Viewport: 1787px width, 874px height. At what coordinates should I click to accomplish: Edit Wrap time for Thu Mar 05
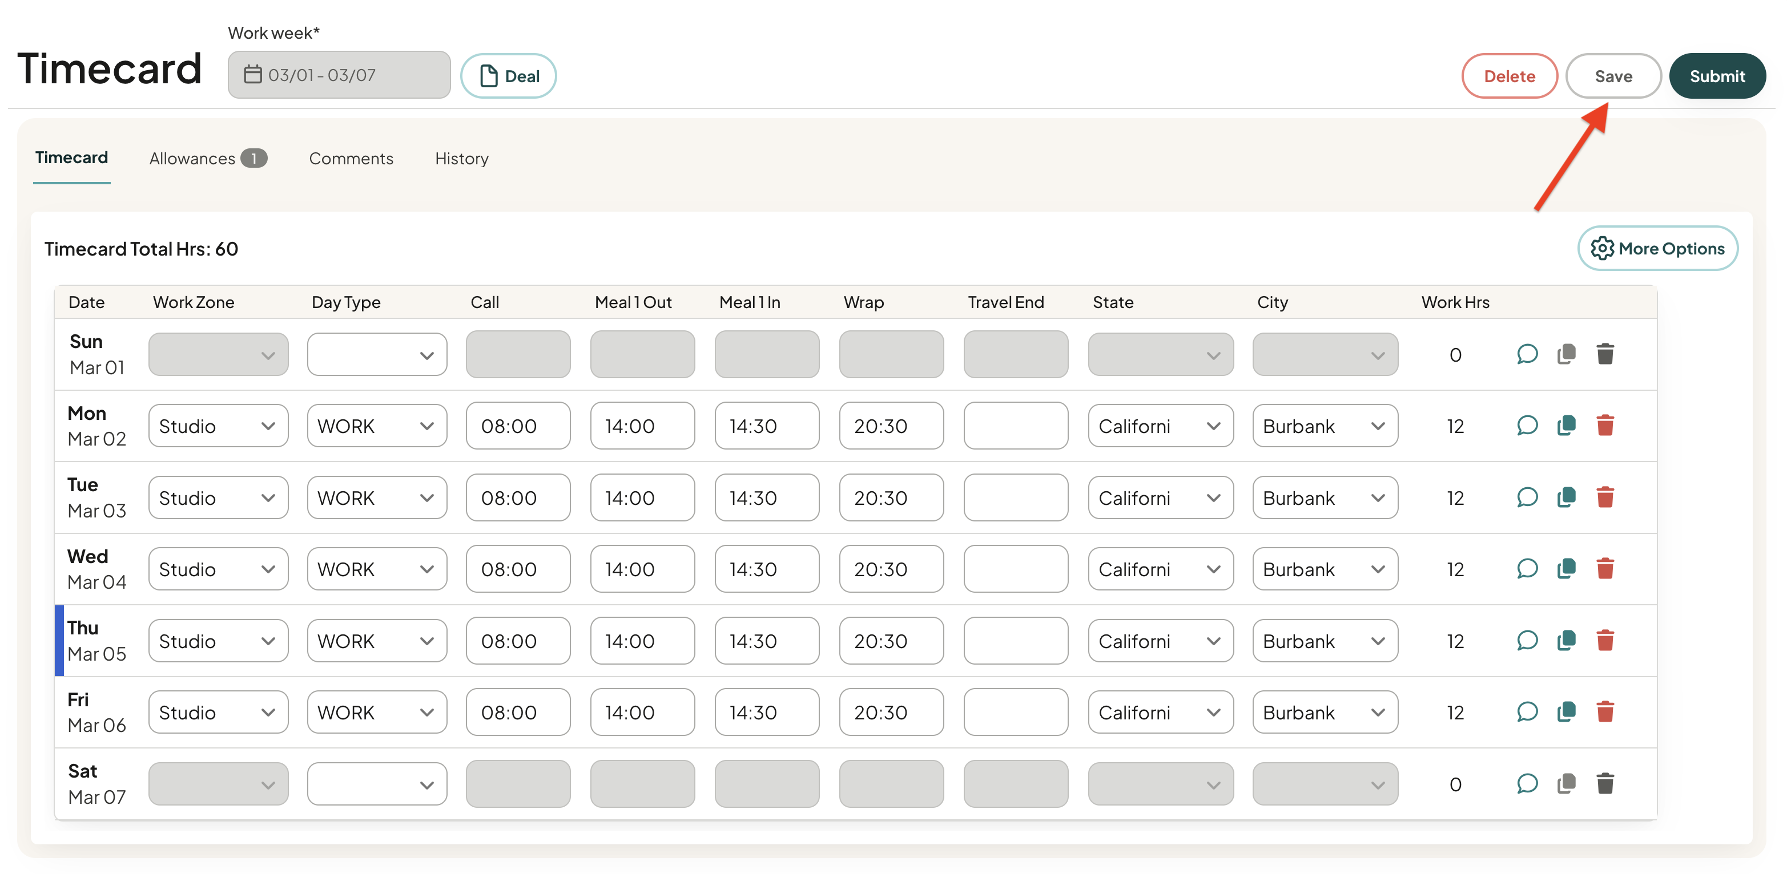(891, 641)
